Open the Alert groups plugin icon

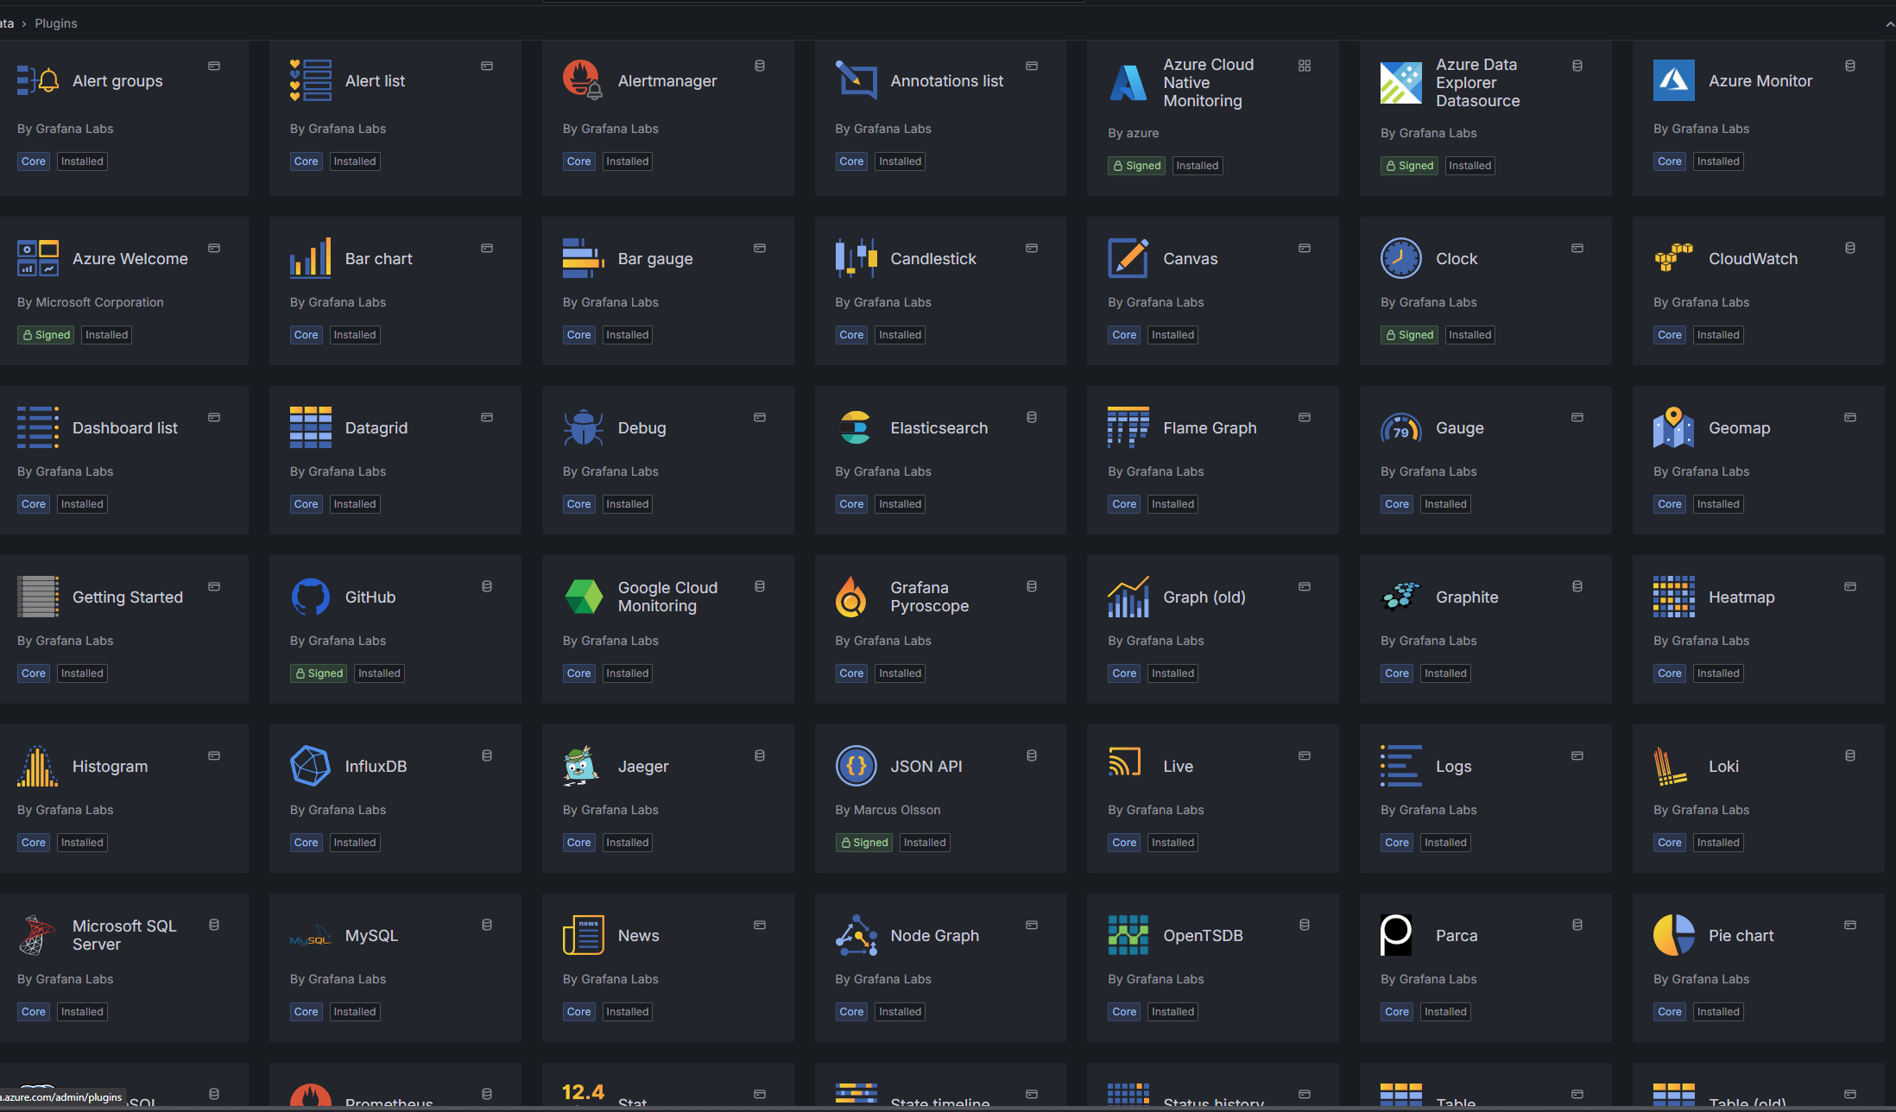pyautogui.click(x=38, y=80)
